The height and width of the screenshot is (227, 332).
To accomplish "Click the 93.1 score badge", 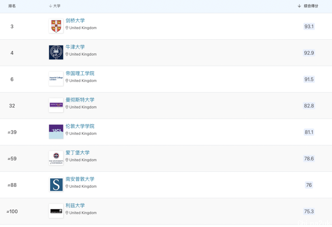I will click(309, 26).
